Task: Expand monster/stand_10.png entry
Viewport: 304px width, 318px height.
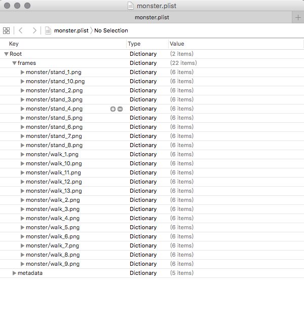Action: pyautogui.click(x=22, y=82)
